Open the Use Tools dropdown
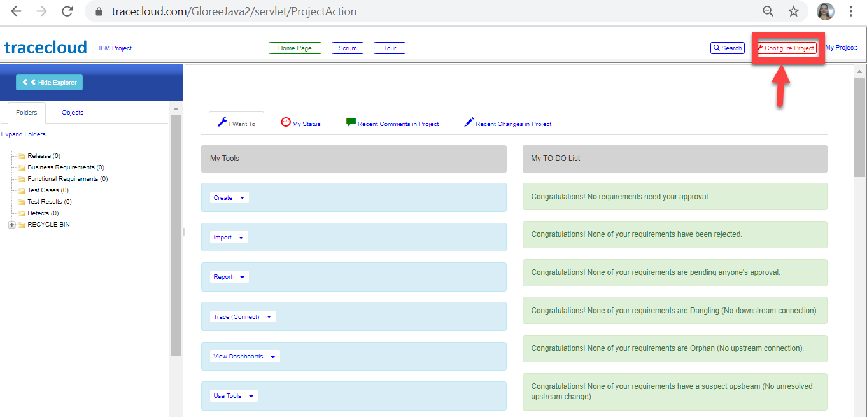 tap(234, 396)
